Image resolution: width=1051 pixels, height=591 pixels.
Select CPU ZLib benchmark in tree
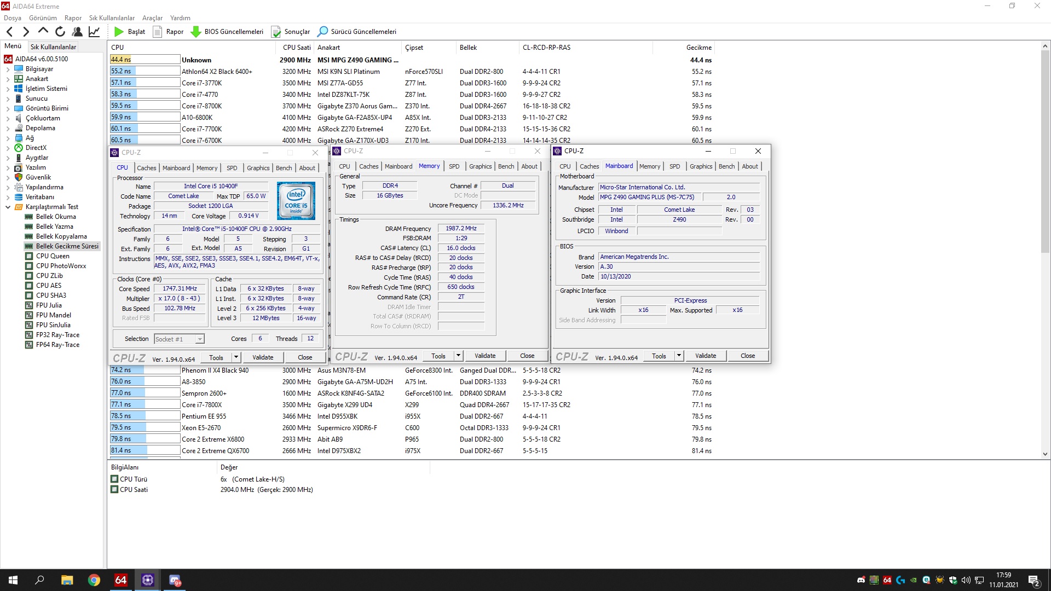[49, 276]
